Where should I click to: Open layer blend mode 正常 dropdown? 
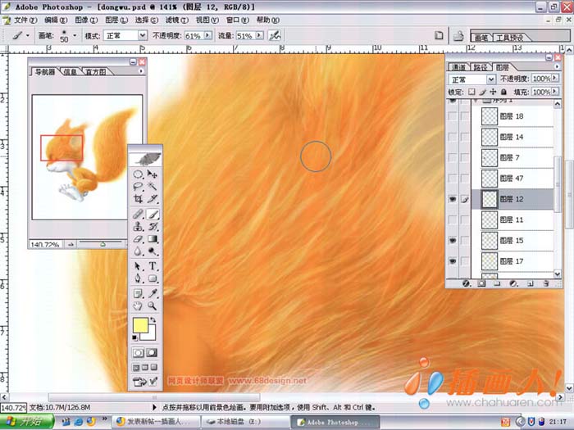pyautogui.click(x=491, y=79)
